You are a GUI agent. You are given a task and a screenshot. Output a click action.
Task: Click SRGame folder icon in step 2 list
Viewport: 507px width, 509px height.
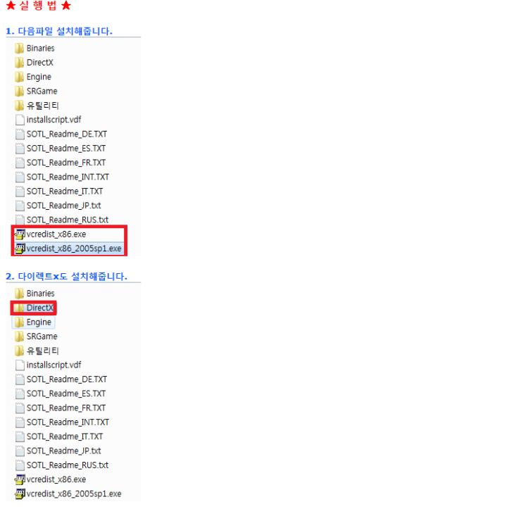20,337
